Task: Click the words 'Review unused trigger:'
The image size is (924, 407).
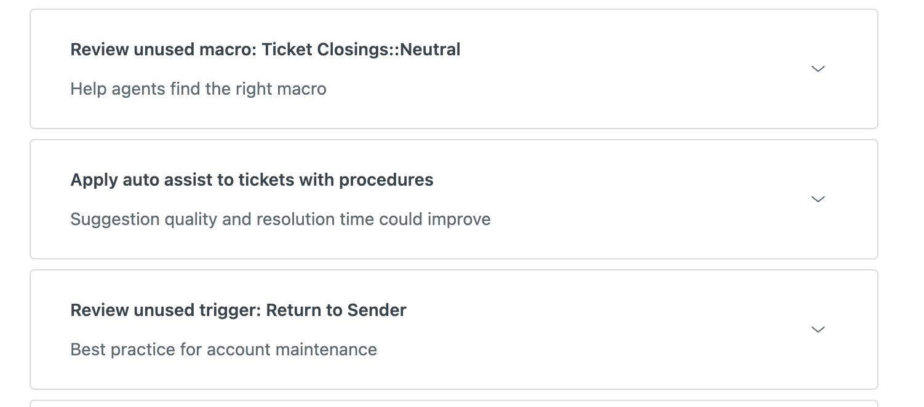Action: click(165, 310)
